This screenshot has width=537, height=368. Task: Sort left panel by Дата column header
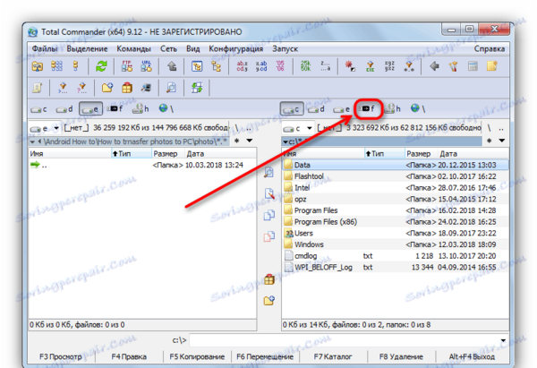point(220,154)
